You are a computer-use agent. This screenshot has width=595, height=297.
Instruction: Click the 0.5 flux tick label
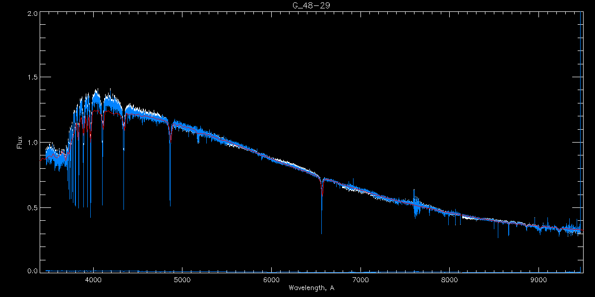[x=32, y=207]
